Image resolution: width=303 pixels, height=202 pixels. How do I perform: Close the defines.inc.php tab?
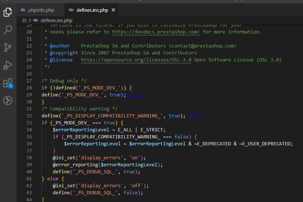click(x=113, y=10)
